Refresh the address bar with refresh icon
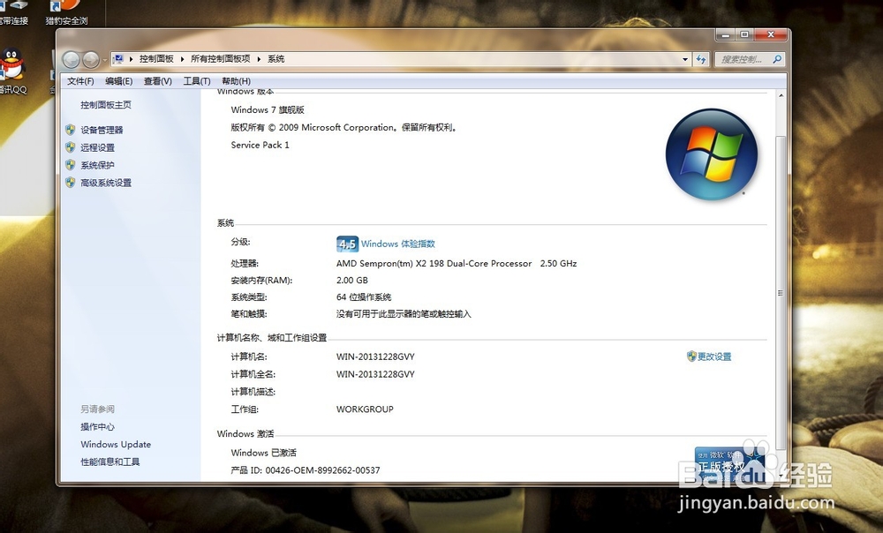This screenshot has width=883, height=533. 701,59
